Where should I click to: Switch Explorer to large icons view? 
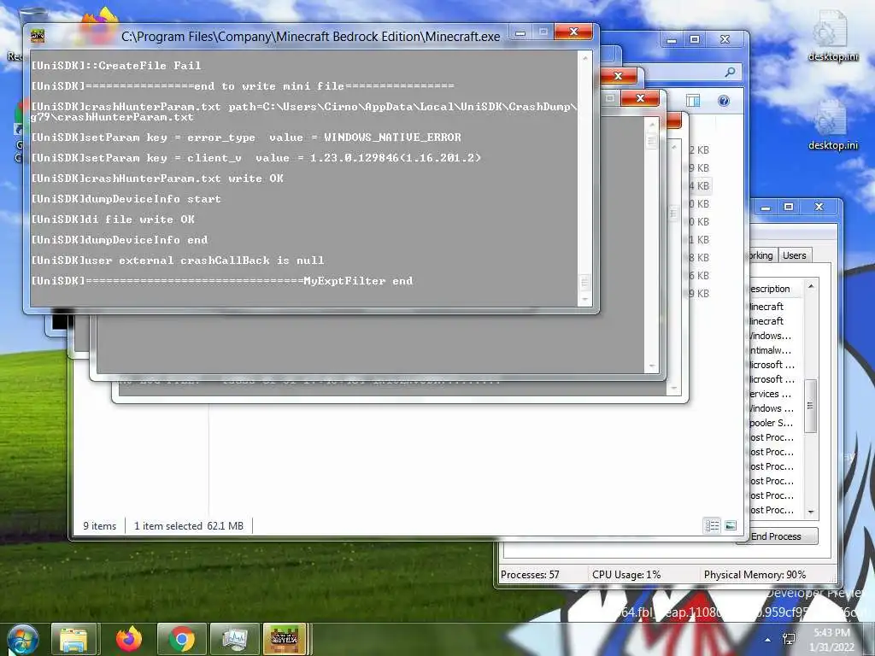coord(731,525)
